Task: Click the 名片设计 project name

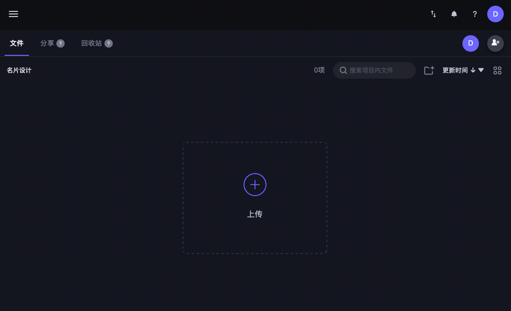Action: (19, 70)
